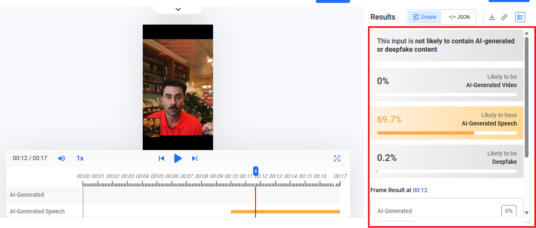Skip to next frame
Image resolution: width=536 pixels, height=228 pixels.
pos(194,158)
